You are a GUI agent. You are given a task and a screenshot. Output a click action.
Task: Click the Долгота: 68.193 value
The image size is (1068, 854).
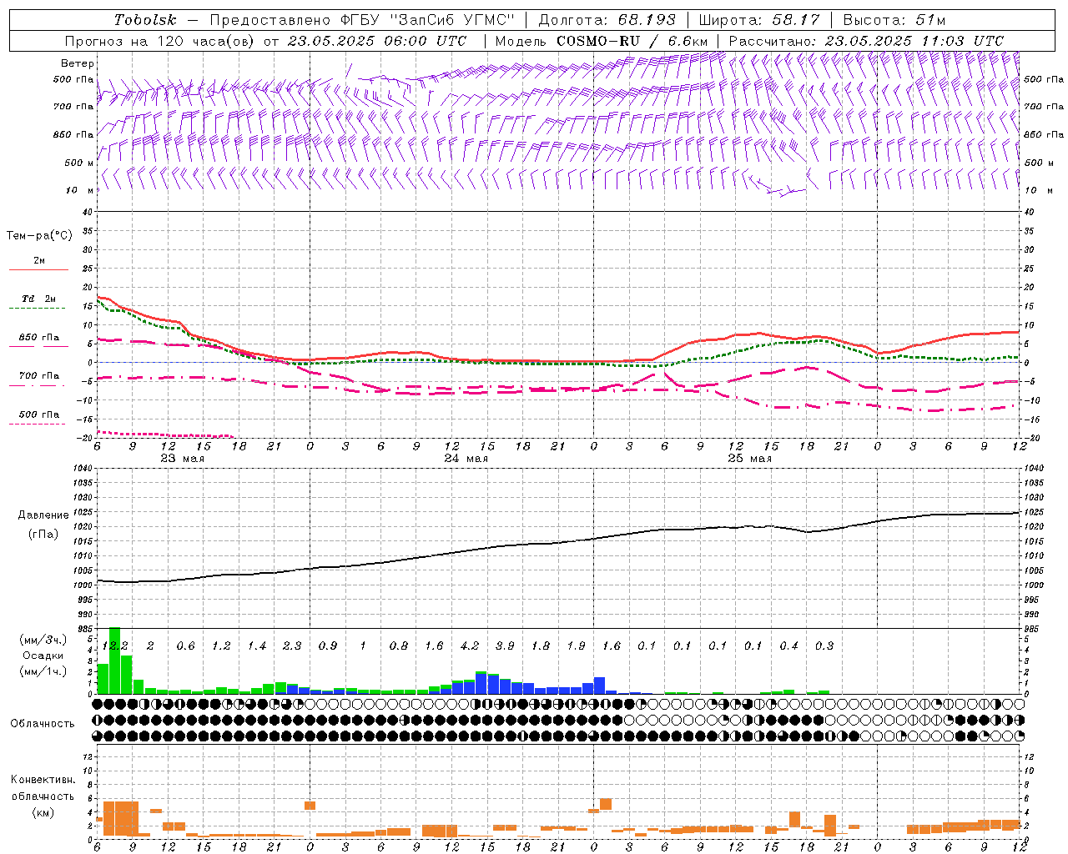[x=607, y=20]
